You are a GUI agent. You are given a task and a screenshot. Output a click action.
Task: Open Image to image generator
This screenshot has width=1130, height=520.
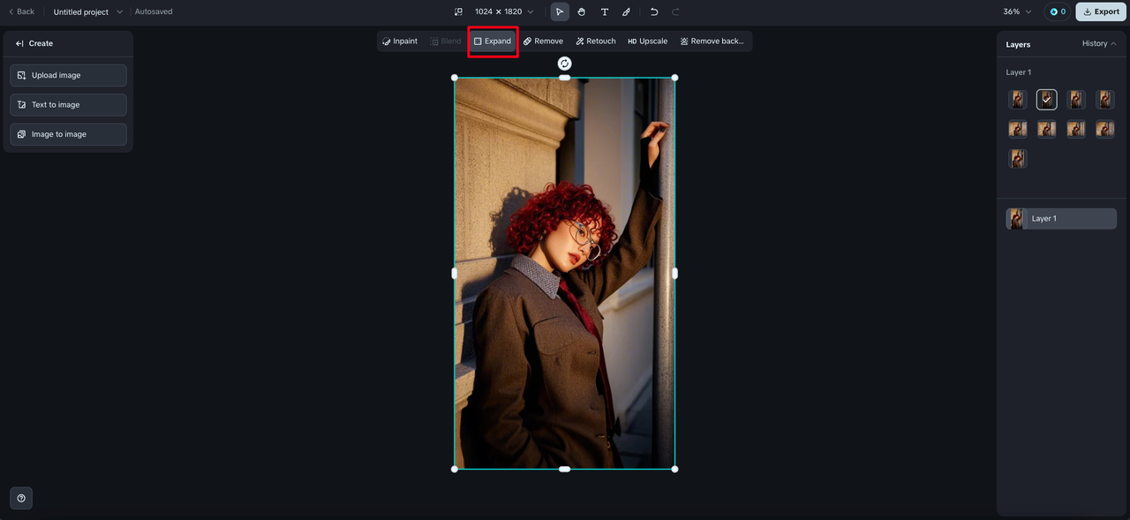coord(68,134)
